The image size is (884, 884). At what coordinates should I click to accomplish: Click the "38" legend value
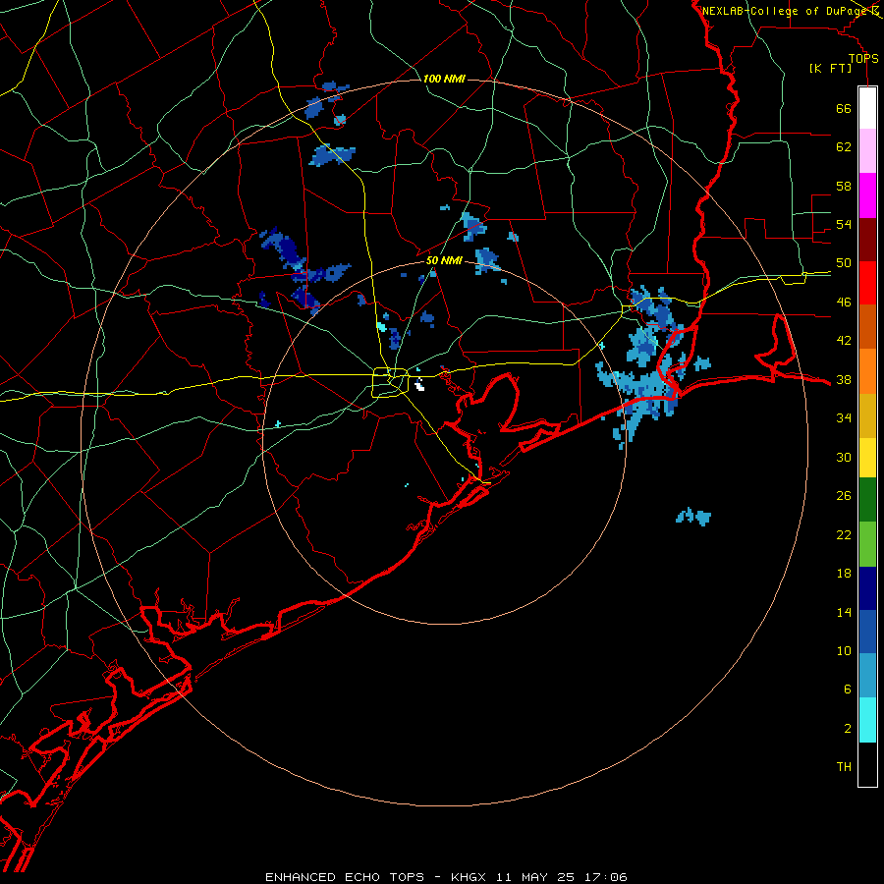[x=844, y=379]
